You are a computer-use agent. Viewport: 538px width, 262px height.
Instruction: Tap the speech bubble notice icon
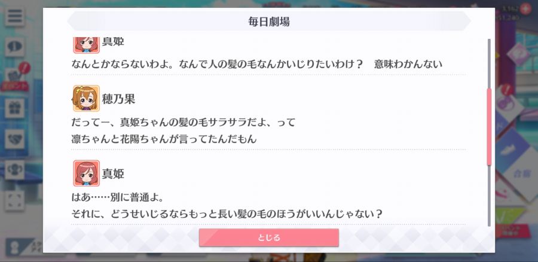point(14,47)
